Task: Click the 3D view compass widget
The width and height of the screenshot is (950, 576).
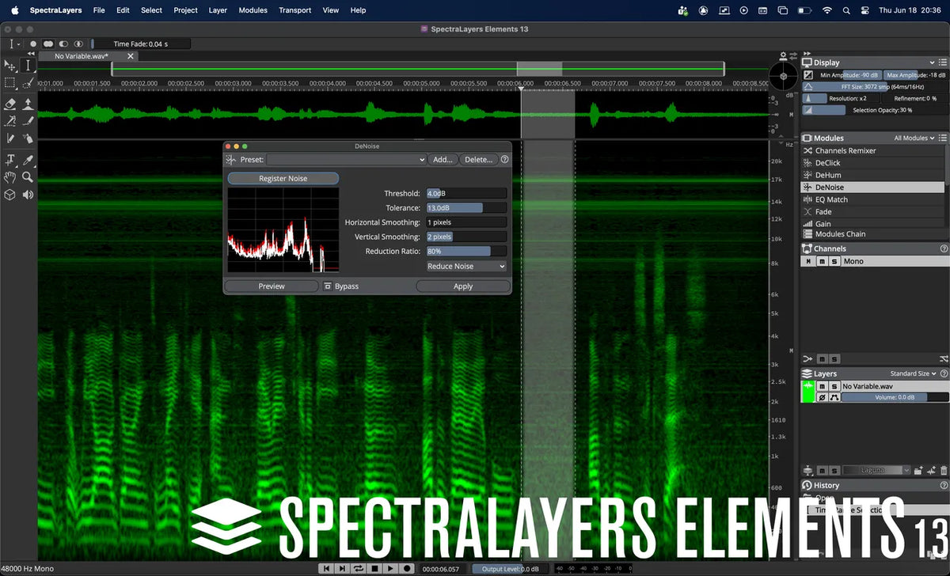Action: click(x=783, y=77)
